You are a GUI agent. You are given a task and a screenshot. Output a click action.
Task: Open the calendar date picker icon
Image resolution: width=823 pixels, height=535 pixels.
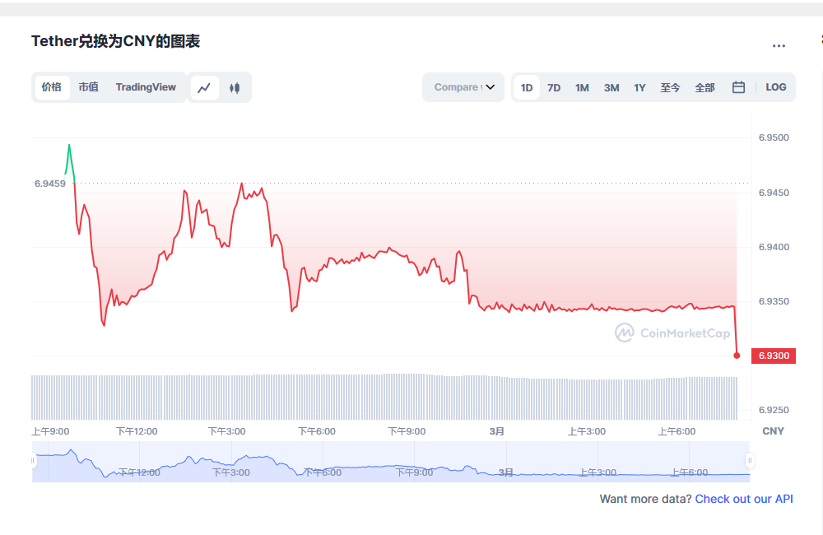[x=737, y=86]
